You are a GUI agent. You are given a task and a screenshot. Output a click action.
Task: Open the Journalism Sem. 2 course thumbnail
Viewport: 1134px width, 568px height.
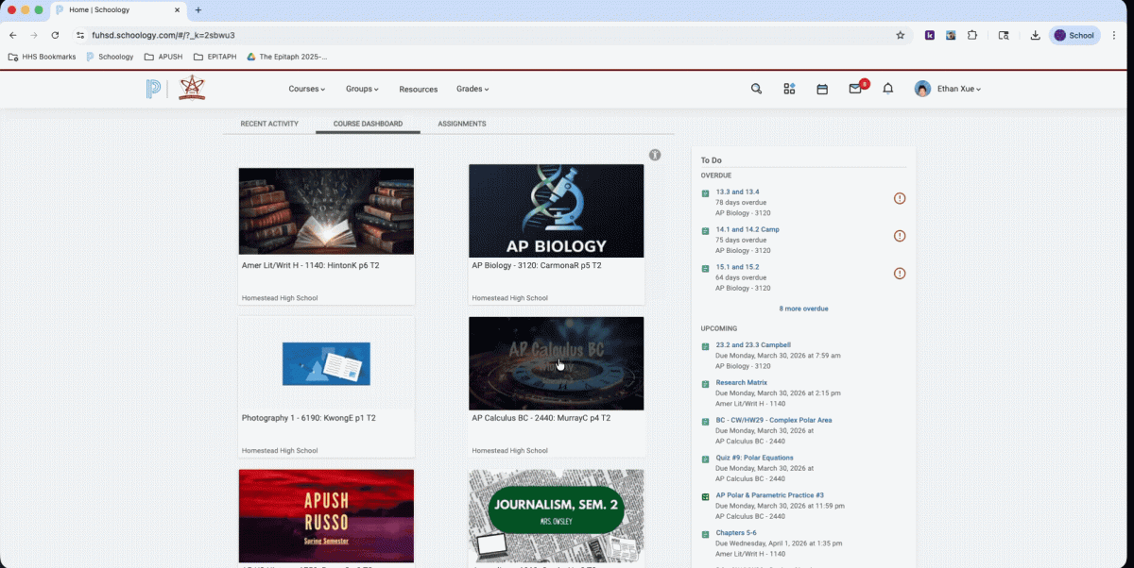point(556,516)
